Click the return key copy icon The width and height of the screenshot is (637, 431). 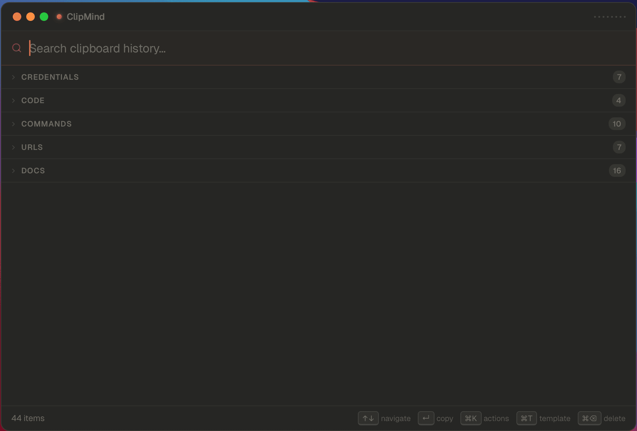pos(426,418)
